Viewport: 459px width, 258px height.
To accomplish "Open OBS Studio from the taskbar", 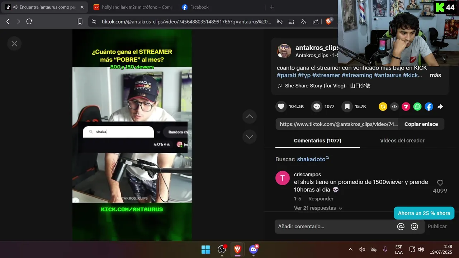I will point(222,249).
